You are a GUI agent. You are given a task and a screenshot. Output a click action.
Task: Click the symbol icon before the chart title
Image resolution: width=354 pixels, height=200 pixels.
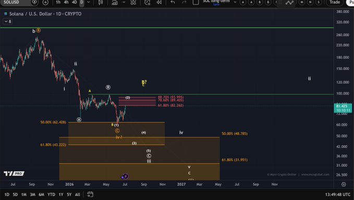click(6, 14)
